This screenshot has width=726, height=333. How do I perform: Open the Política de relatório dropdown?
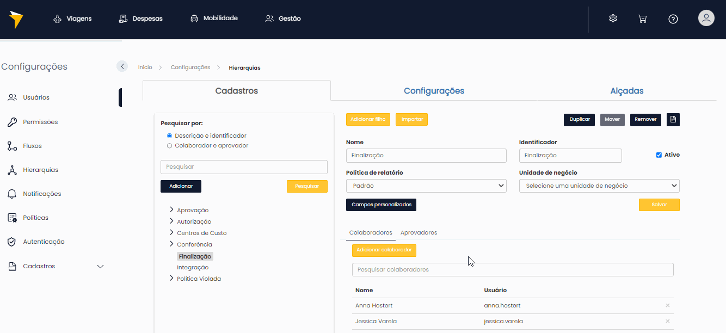(426, 186)
